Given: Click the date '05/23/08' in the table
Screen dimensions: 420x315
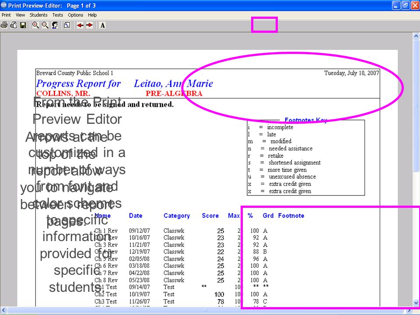Looking at the screenshot, I should pos(139,280).
